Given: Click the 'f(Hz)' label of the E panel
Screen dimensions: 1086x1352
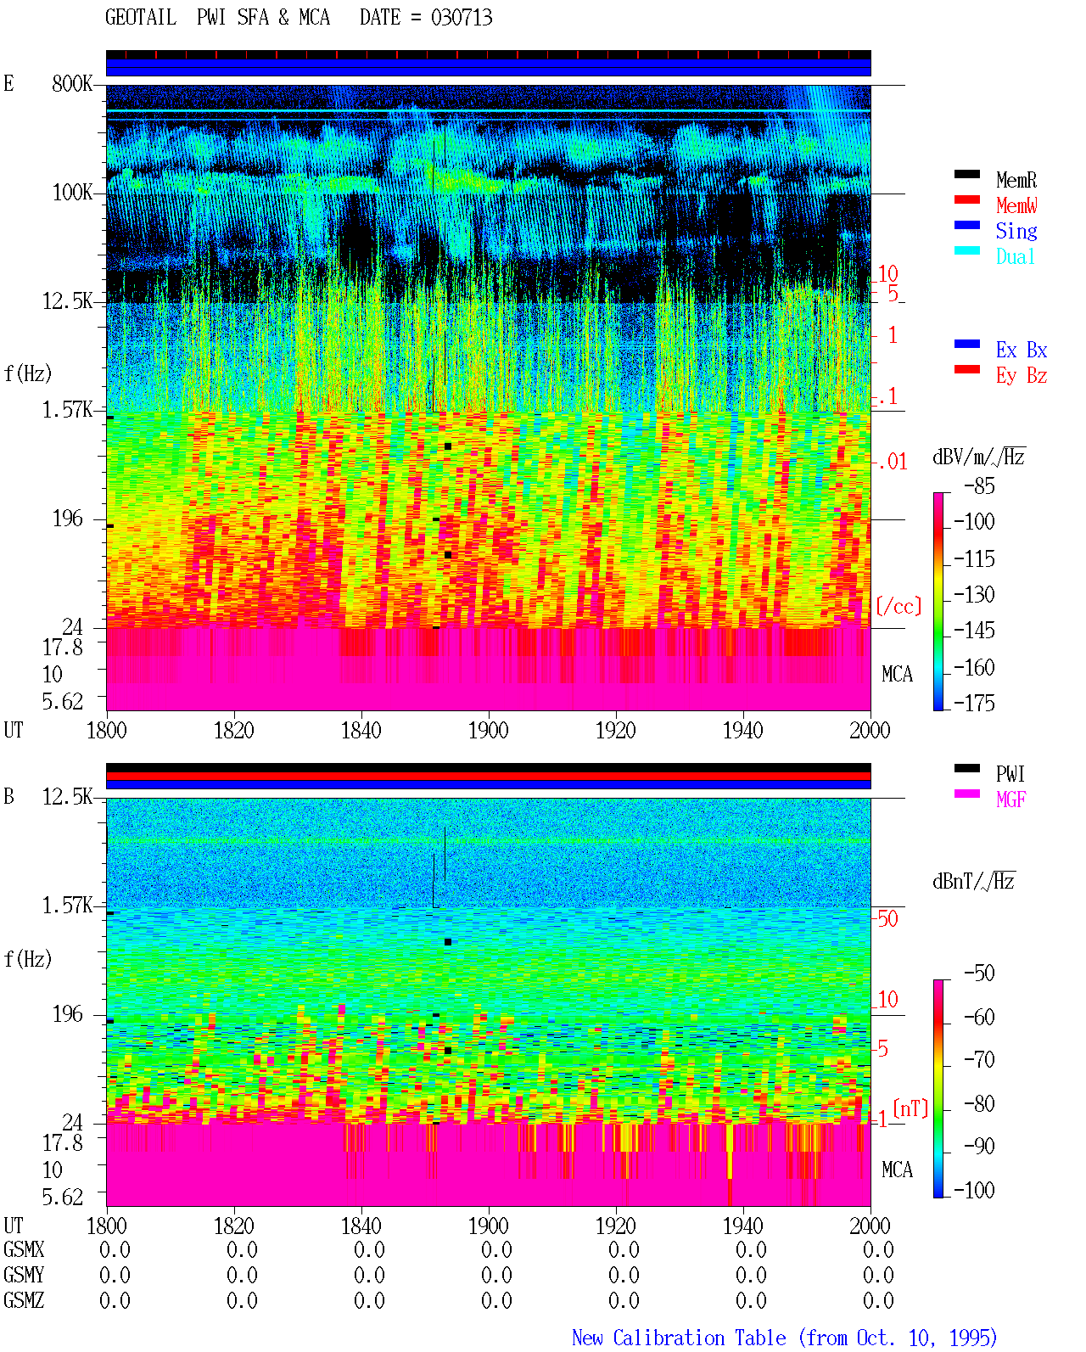Looking at the screenshot, I should (28, 373).
